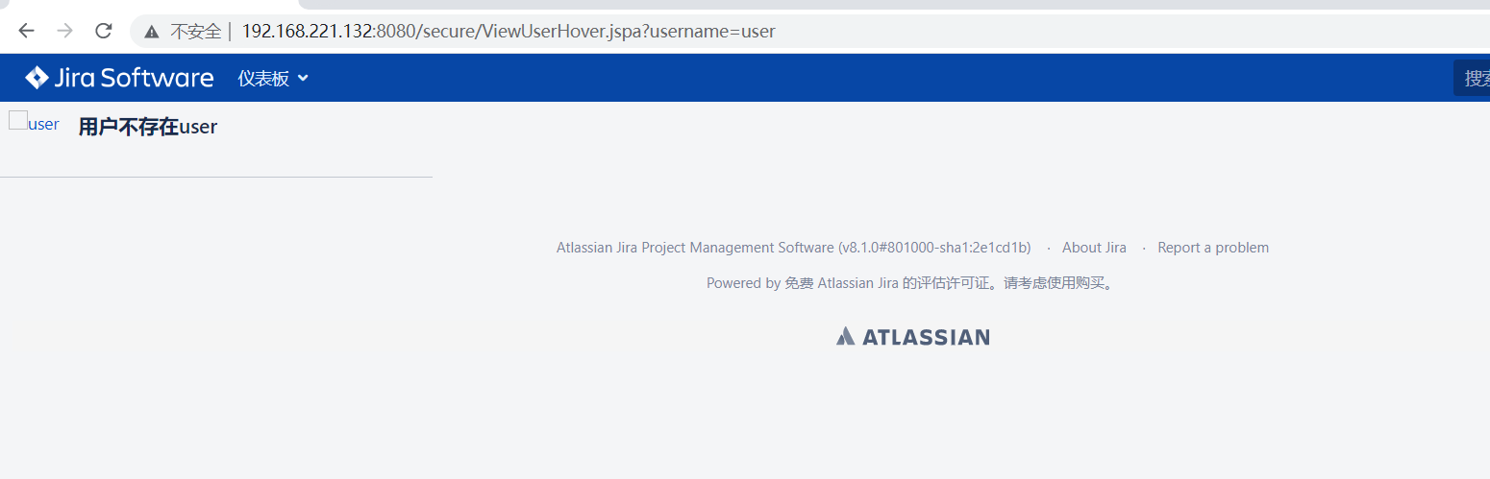Click the search box in Jira header
Screen dimensions: 1490x479
1472,79
